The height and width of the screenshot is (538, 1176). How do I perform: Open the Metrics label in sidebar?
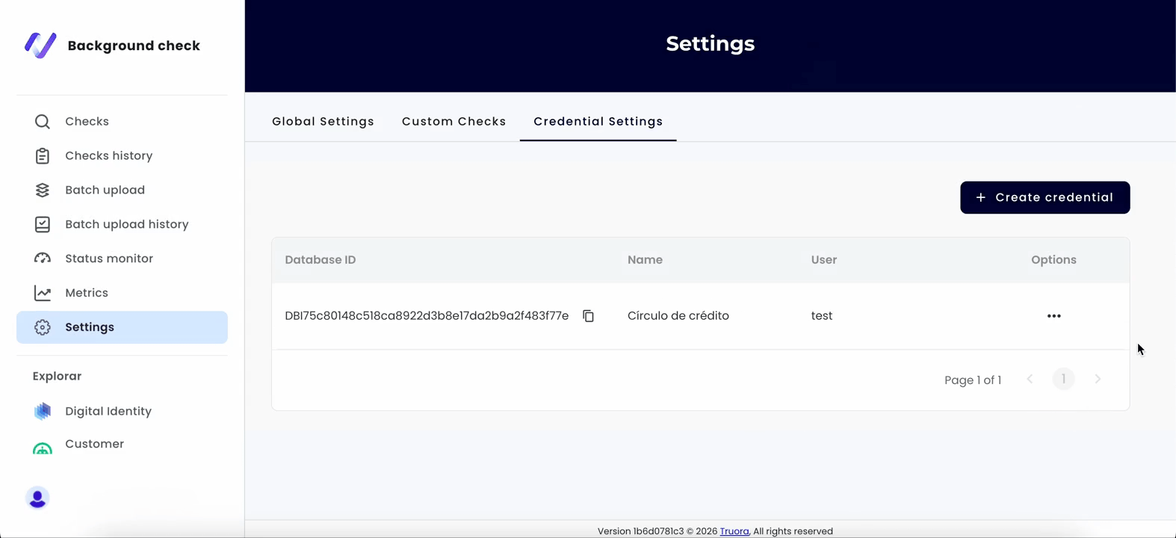click(x=86, y=293)
